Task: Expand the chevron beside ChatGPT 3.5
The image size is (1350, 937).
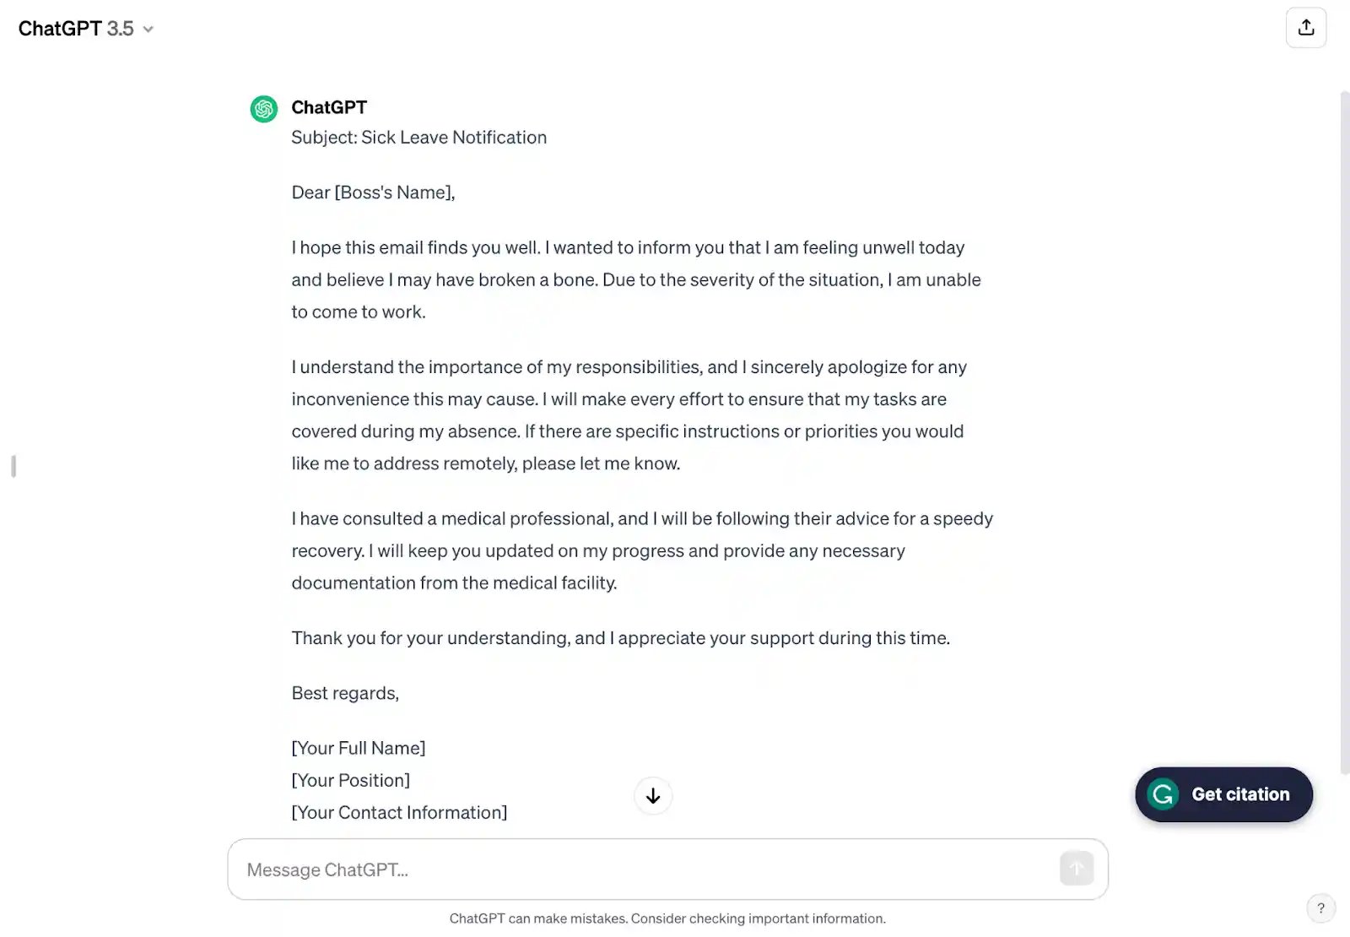Action: (x=148, y=30)
